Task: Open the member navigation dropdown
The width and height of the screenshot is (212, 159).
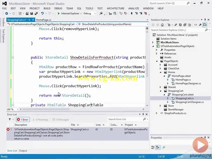Action: click(x=147, y=24)
